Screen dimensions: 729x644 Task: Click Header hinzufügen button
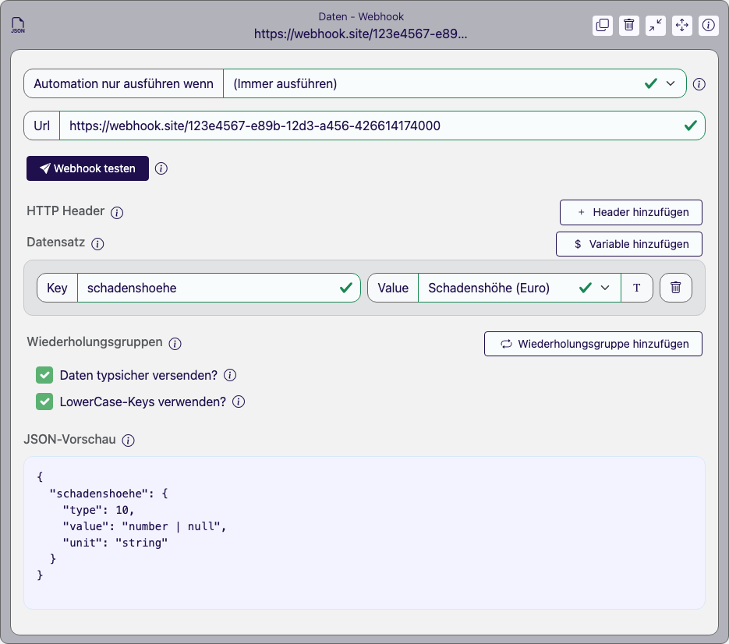coord(631,213)
